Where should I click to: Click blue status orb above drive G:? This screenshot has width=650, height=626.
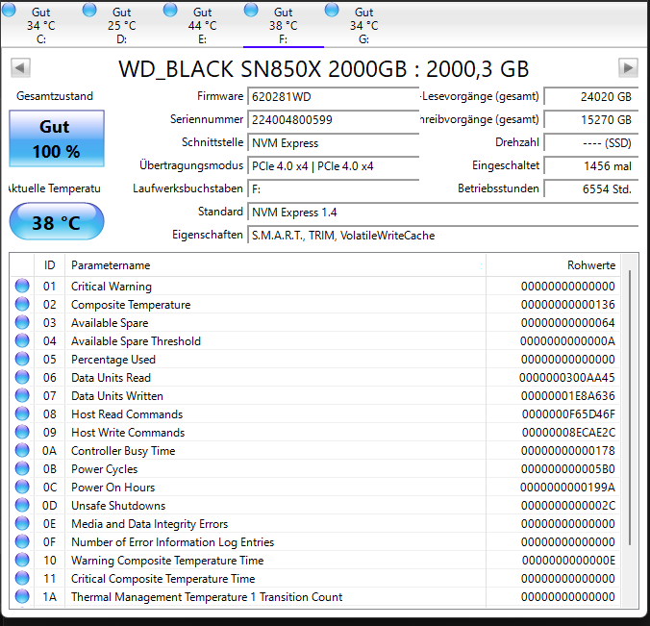[x=332, y=10]
